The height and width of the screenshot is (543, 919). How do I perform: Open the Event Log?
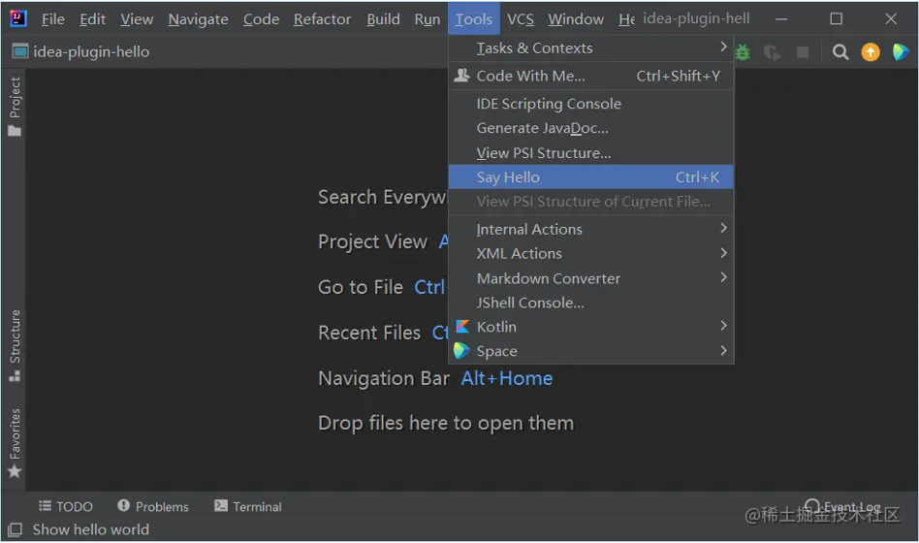click(842, 506)
